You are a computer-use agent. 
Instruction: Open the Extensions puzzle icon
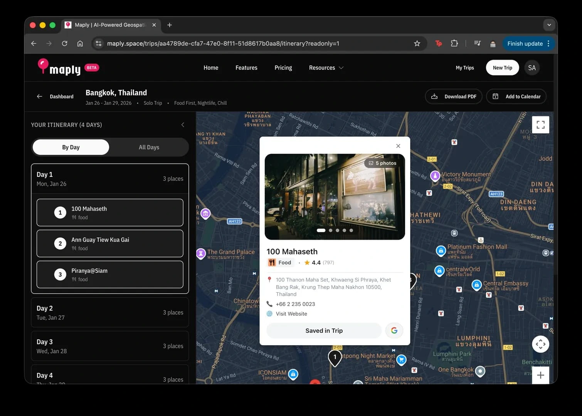[x=454, y=44]
